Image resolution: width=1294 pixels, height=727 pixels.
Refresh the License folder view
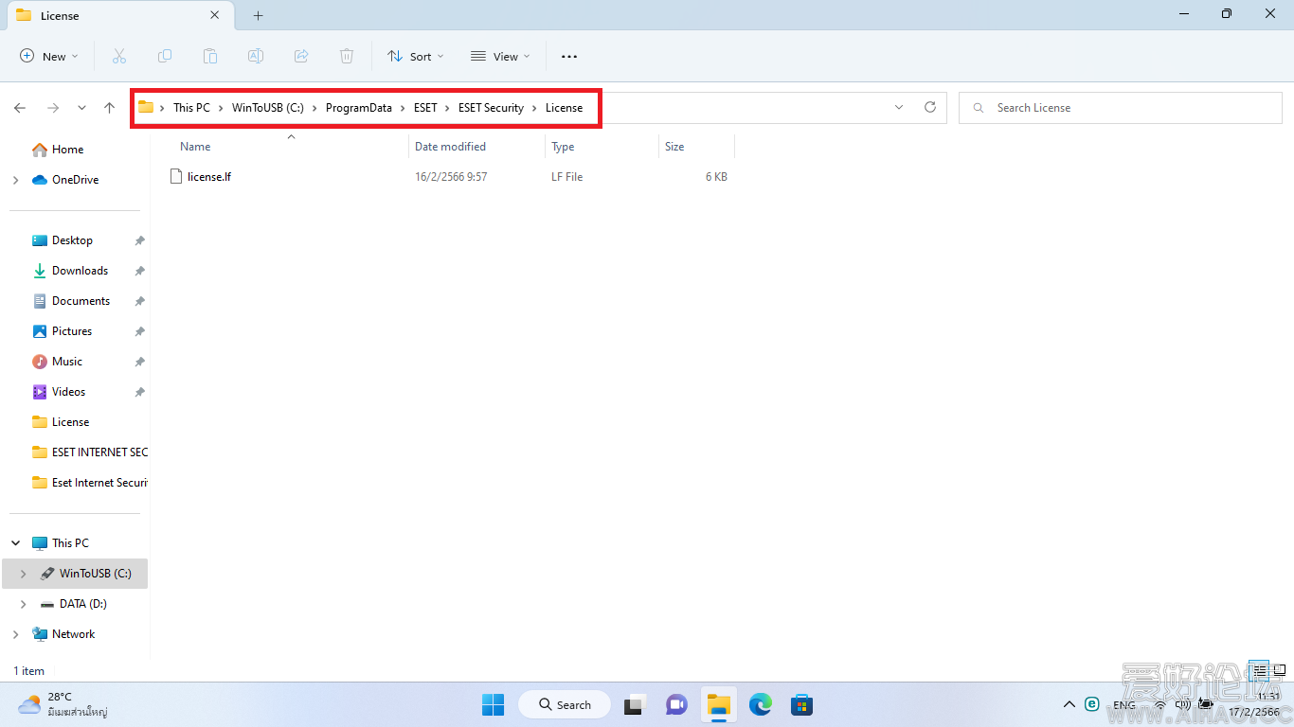click(930, 108)
